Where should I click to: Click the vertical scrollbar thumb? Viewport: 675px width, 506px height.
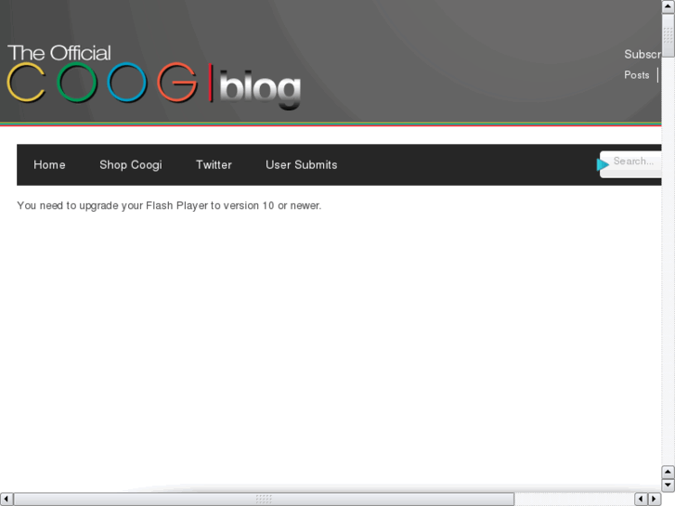coord(669,35)
